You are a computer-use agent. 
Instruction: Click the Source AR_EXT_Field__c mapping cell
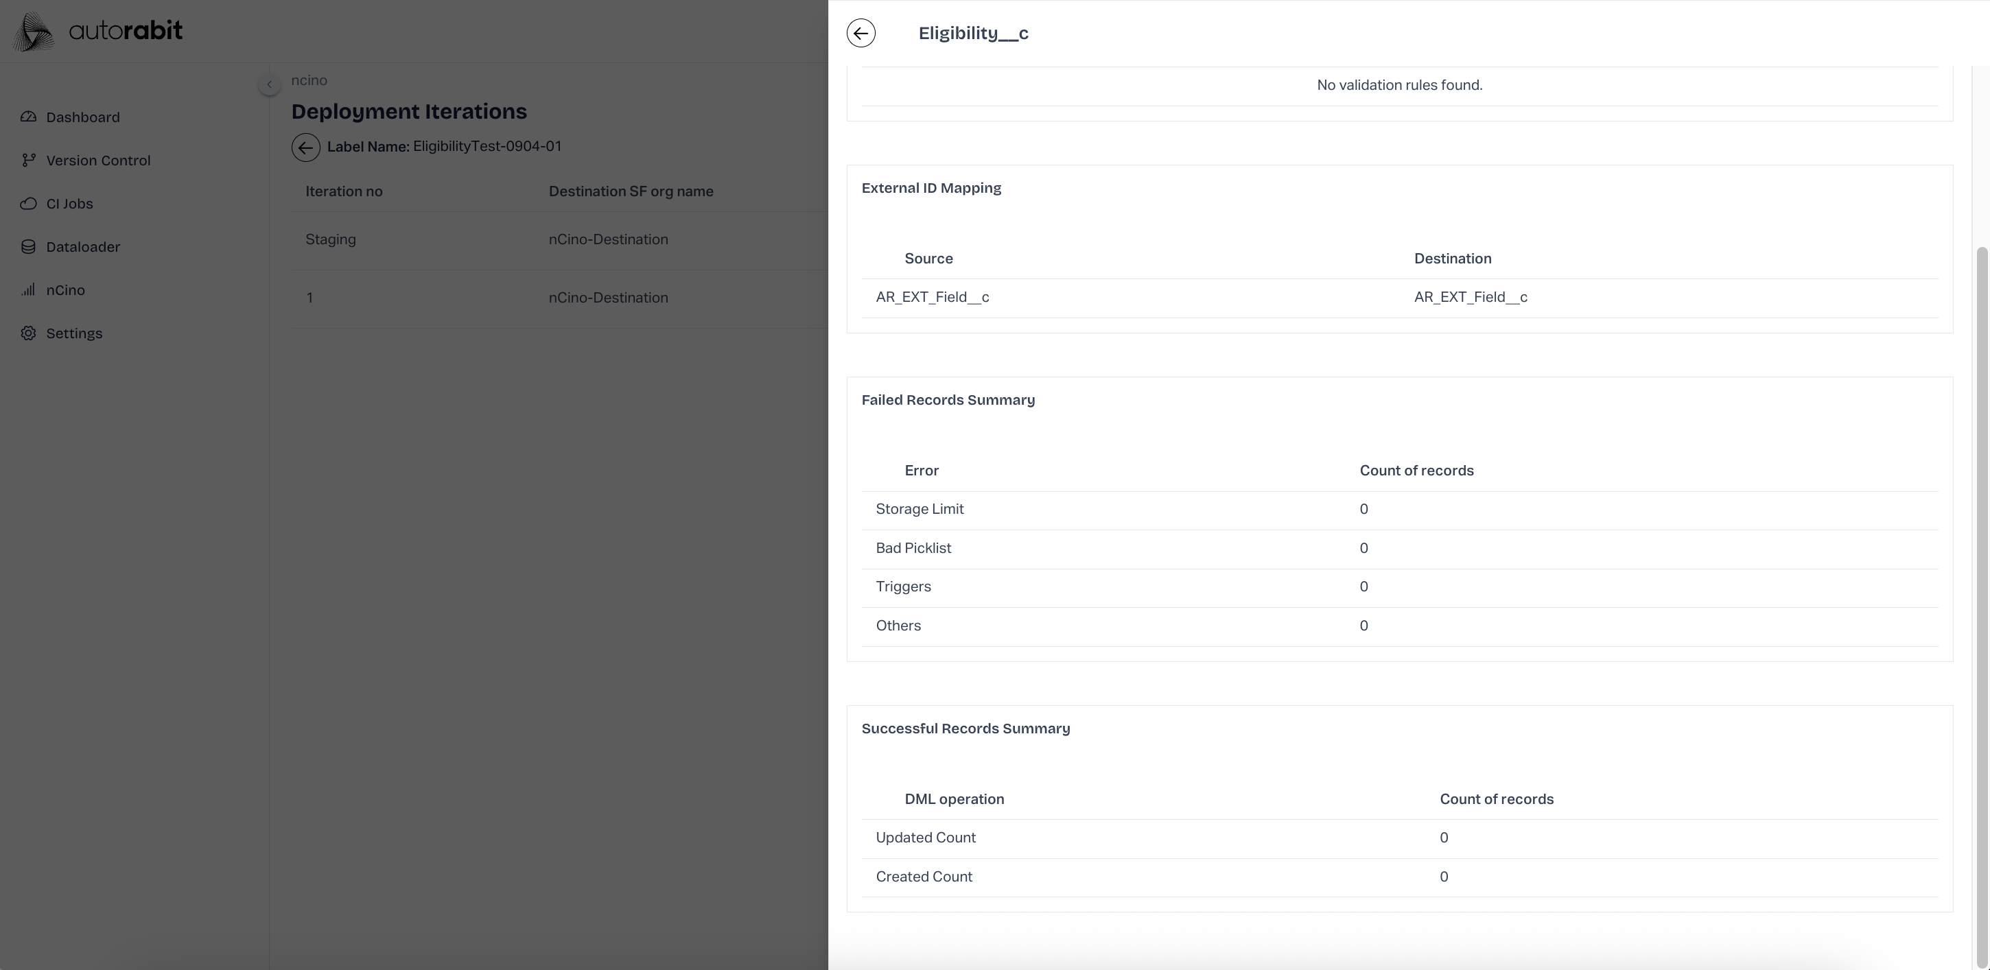coord(932,297)
